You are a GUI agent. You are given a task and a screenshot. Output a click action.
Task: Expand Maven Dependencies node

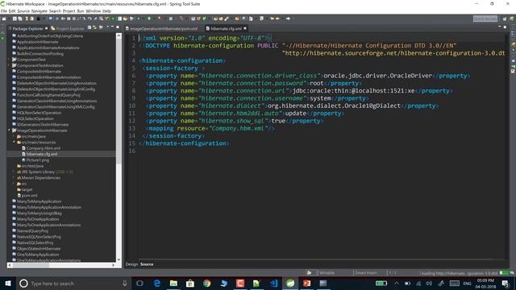click(15, 178)
